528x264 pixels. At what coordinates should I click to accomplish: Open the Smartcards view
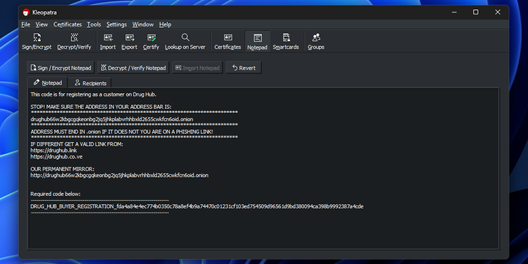pos(286,42)
